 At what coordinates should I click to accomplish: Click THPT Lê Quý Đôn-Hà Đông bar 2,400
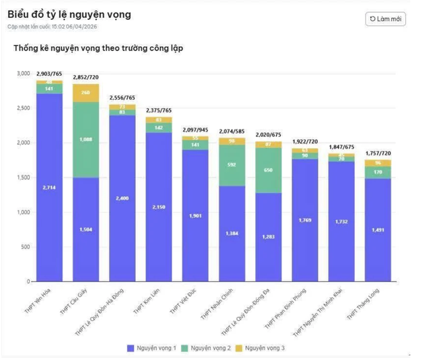(122, 198)
